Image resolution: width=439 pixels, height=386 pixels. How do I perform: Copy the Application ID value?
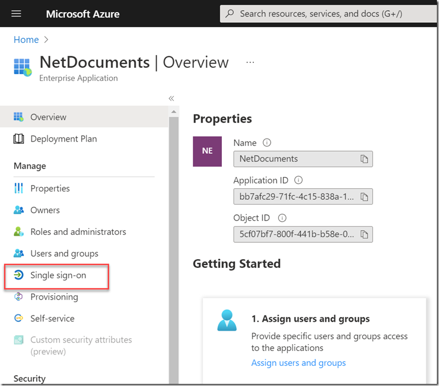tap(364, 197)
